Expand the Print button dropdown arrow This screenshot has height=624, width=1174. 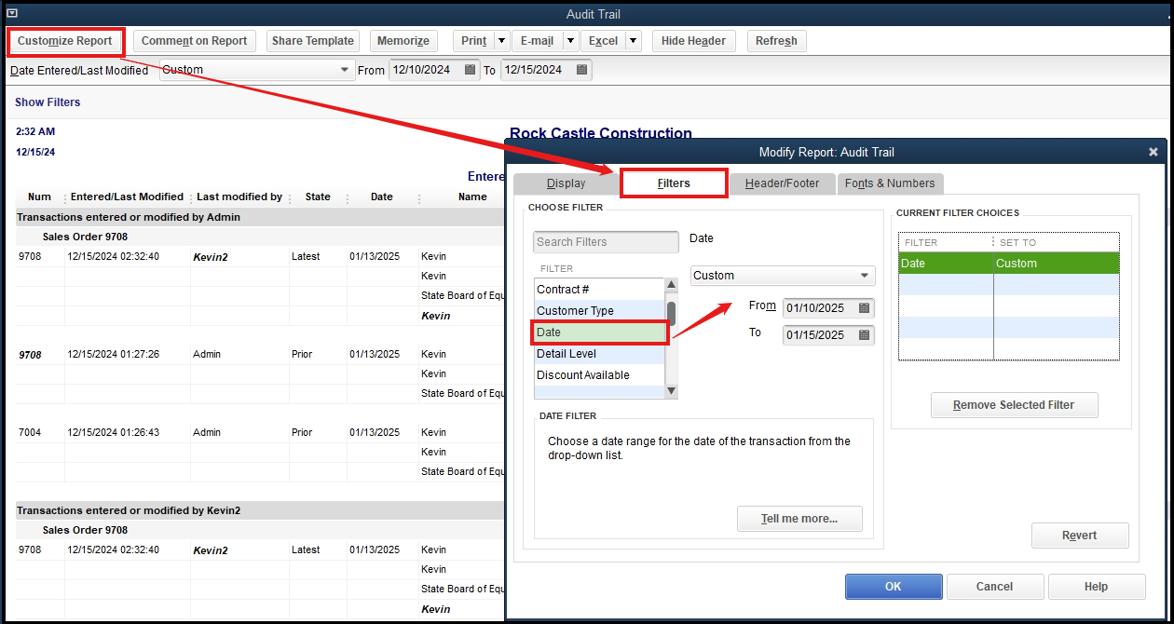[501, 41]
